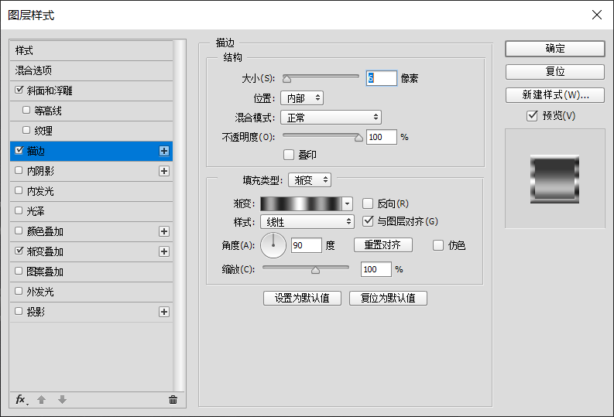Click the 缩放 percent field showing 100
Image resolution: width=614 pixels, height=417 pixels.
coord(376,269)
